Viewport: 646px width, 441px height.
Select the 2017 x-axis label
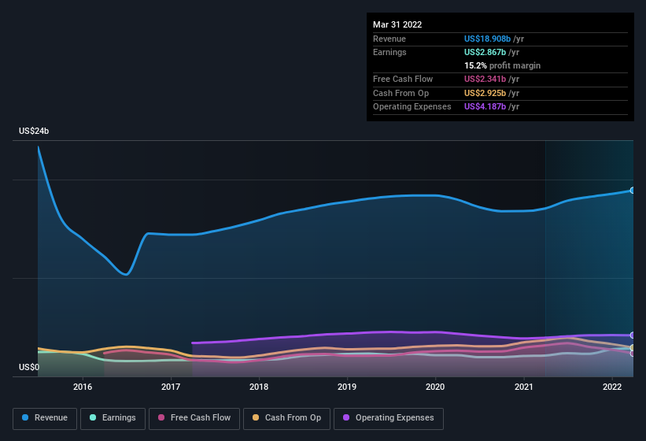(x=171, y=387)
